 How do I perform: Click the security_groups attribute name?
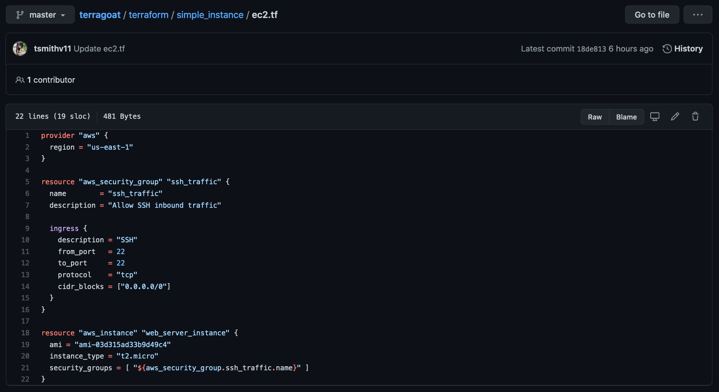click(x=81, y=368)
